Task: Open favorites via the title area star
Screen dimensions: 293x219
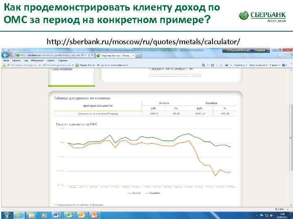Action: (x=285, y=55)
